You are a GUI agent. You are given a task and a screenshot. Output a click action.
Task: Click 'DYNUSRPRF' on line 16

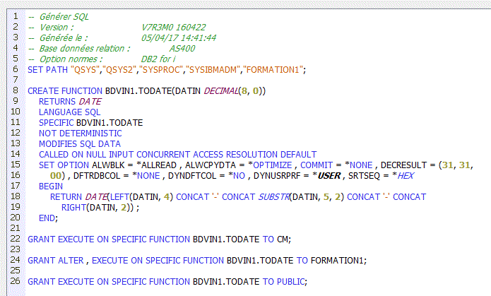pyautogui.click(x=277, y=176)
